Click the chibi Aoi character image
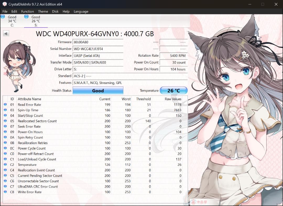The image size is (283, 206). 19,66
